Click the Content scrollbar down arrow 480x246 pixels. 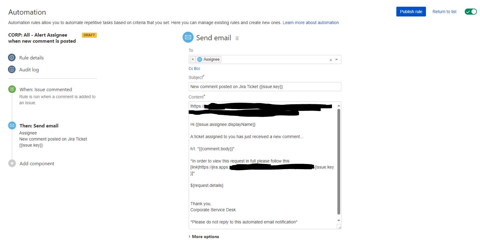(x=339, y=220)
